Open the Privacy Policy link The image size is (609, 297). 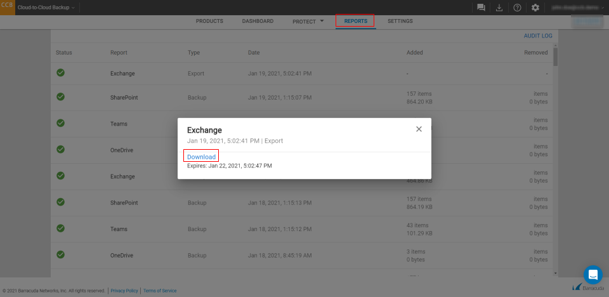click(x=124, y=291)
